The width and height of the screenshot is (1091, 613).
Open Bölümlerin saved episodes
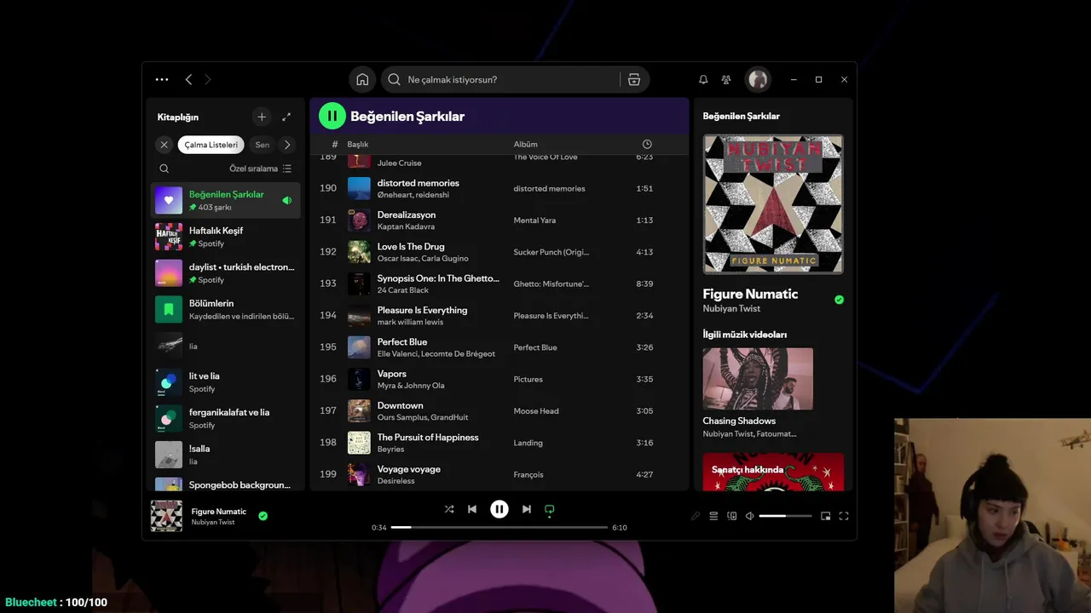click(226, 309)
